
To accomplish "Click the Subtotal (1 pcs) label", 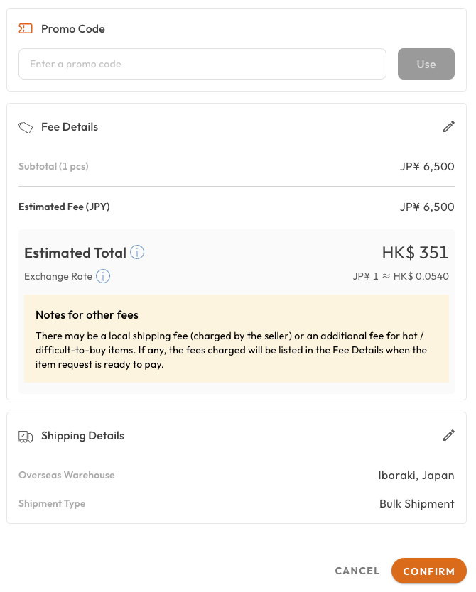I will click(54, 166).
